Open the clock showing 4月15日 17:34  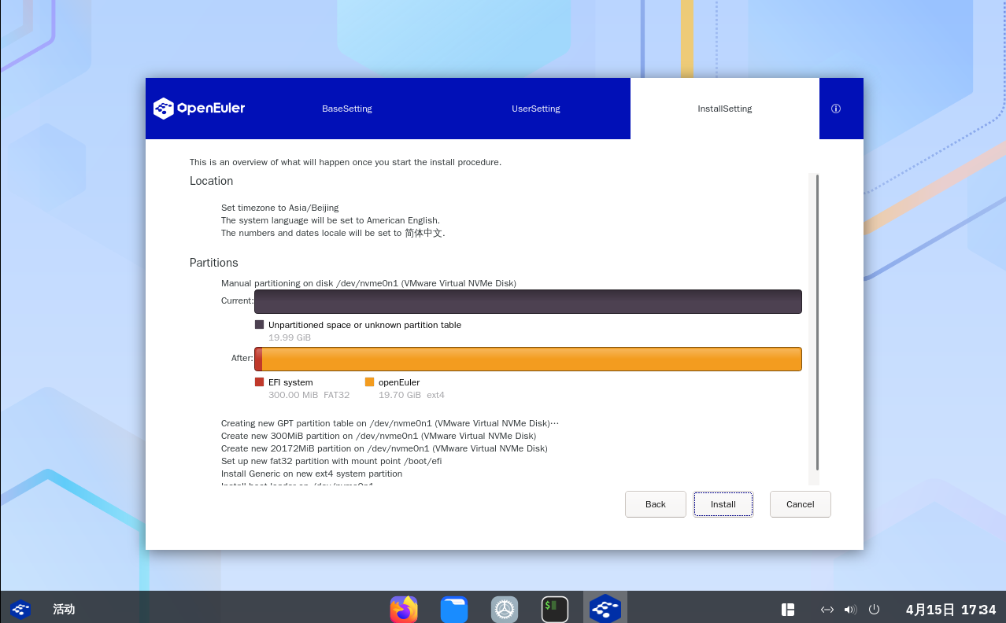click(x=951, y=610)
